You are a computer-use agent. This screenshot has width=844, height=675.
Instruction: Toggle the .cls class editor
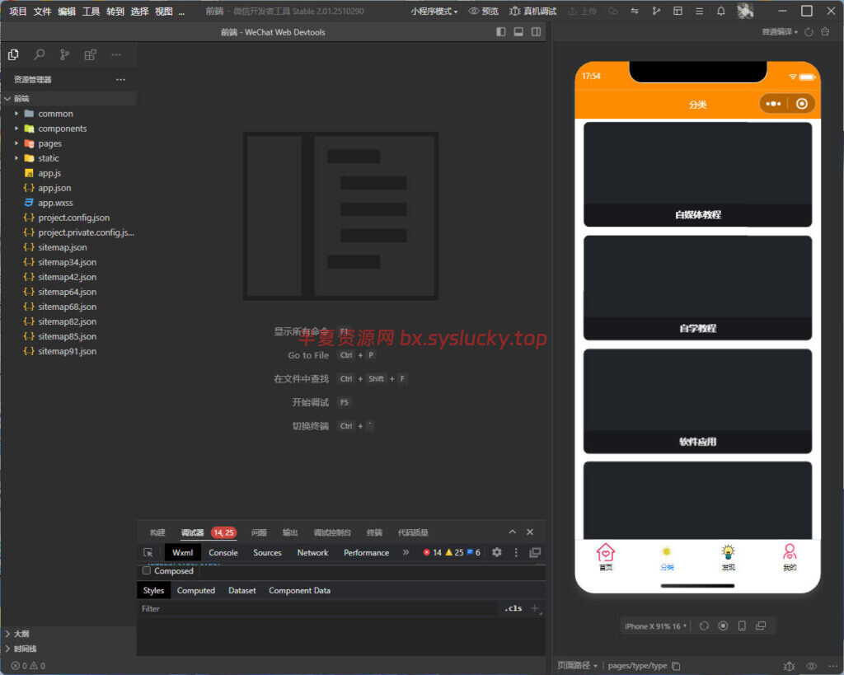tap(513, 608)
